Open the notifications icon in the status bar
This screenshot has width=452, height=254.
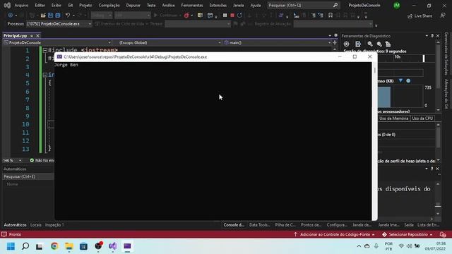(x=443, y=234)
